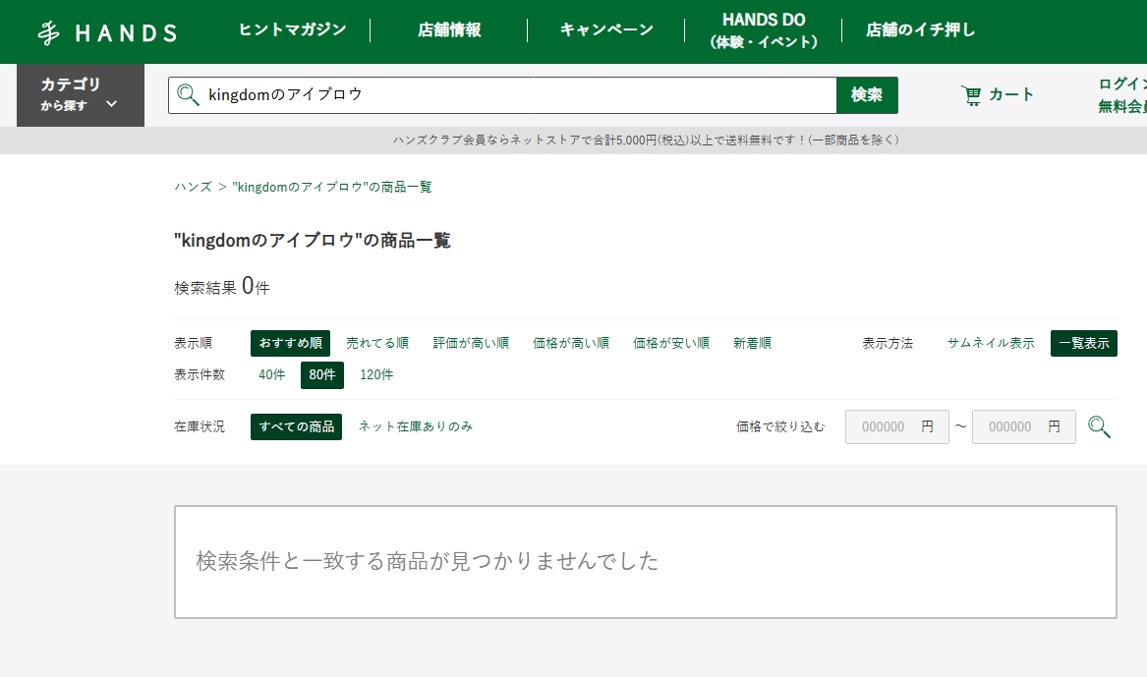Click the 送料無料 notice banner text
The image size is (1147, 677).
[646, 141]
